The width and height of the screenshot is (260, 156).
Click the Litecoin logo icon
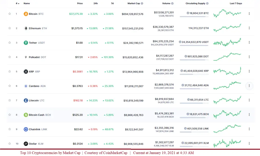coord(26,100)
